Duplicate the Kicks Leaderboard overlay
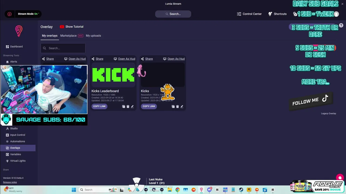 (x=124, y=106)
